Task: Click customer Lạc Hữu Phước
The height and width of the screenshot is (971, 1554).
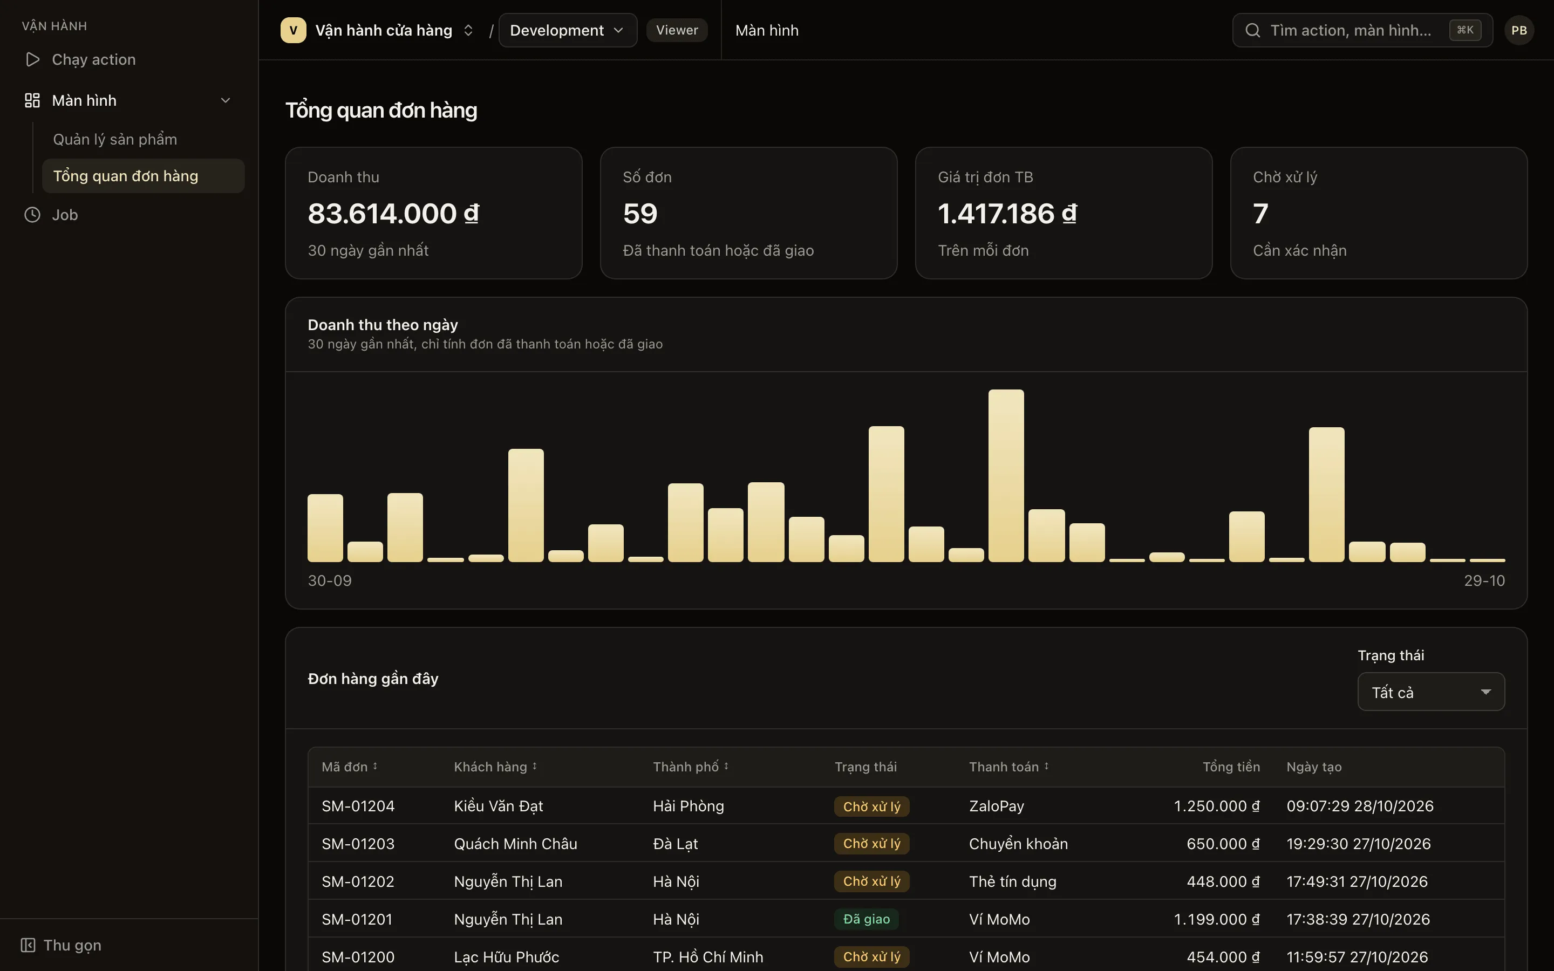Action: tap(506, 957)
